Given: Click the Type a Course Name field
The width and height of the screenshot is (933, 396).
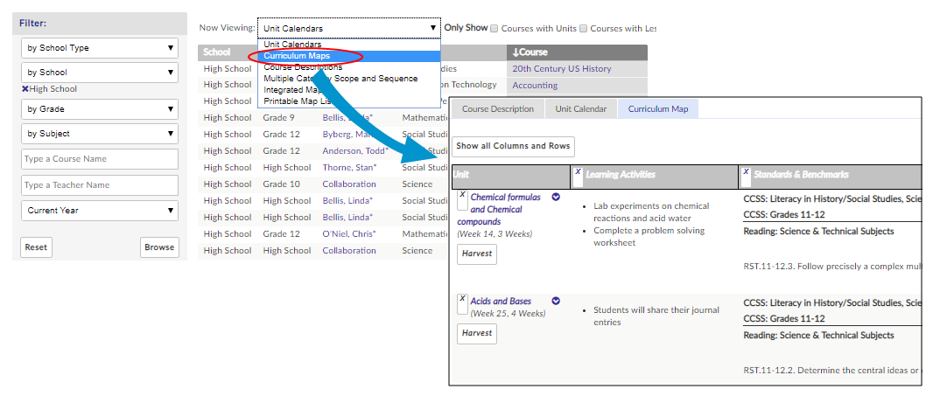Looking at the screenshot, I should [x=99, y=159].
